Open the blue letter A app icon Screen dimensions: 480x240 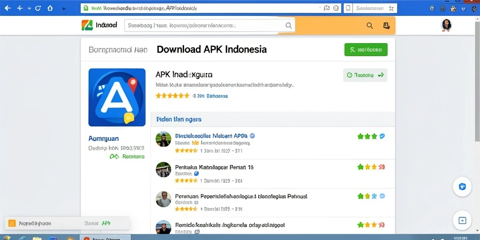coord(117,97)
